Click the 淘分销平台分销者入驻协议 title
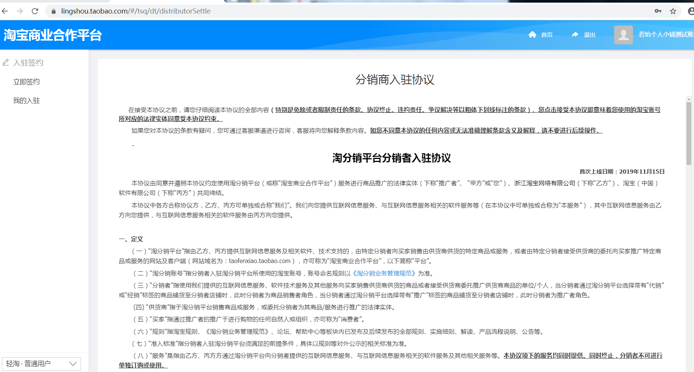Screen dimensions: 694x372 point(392,158)
